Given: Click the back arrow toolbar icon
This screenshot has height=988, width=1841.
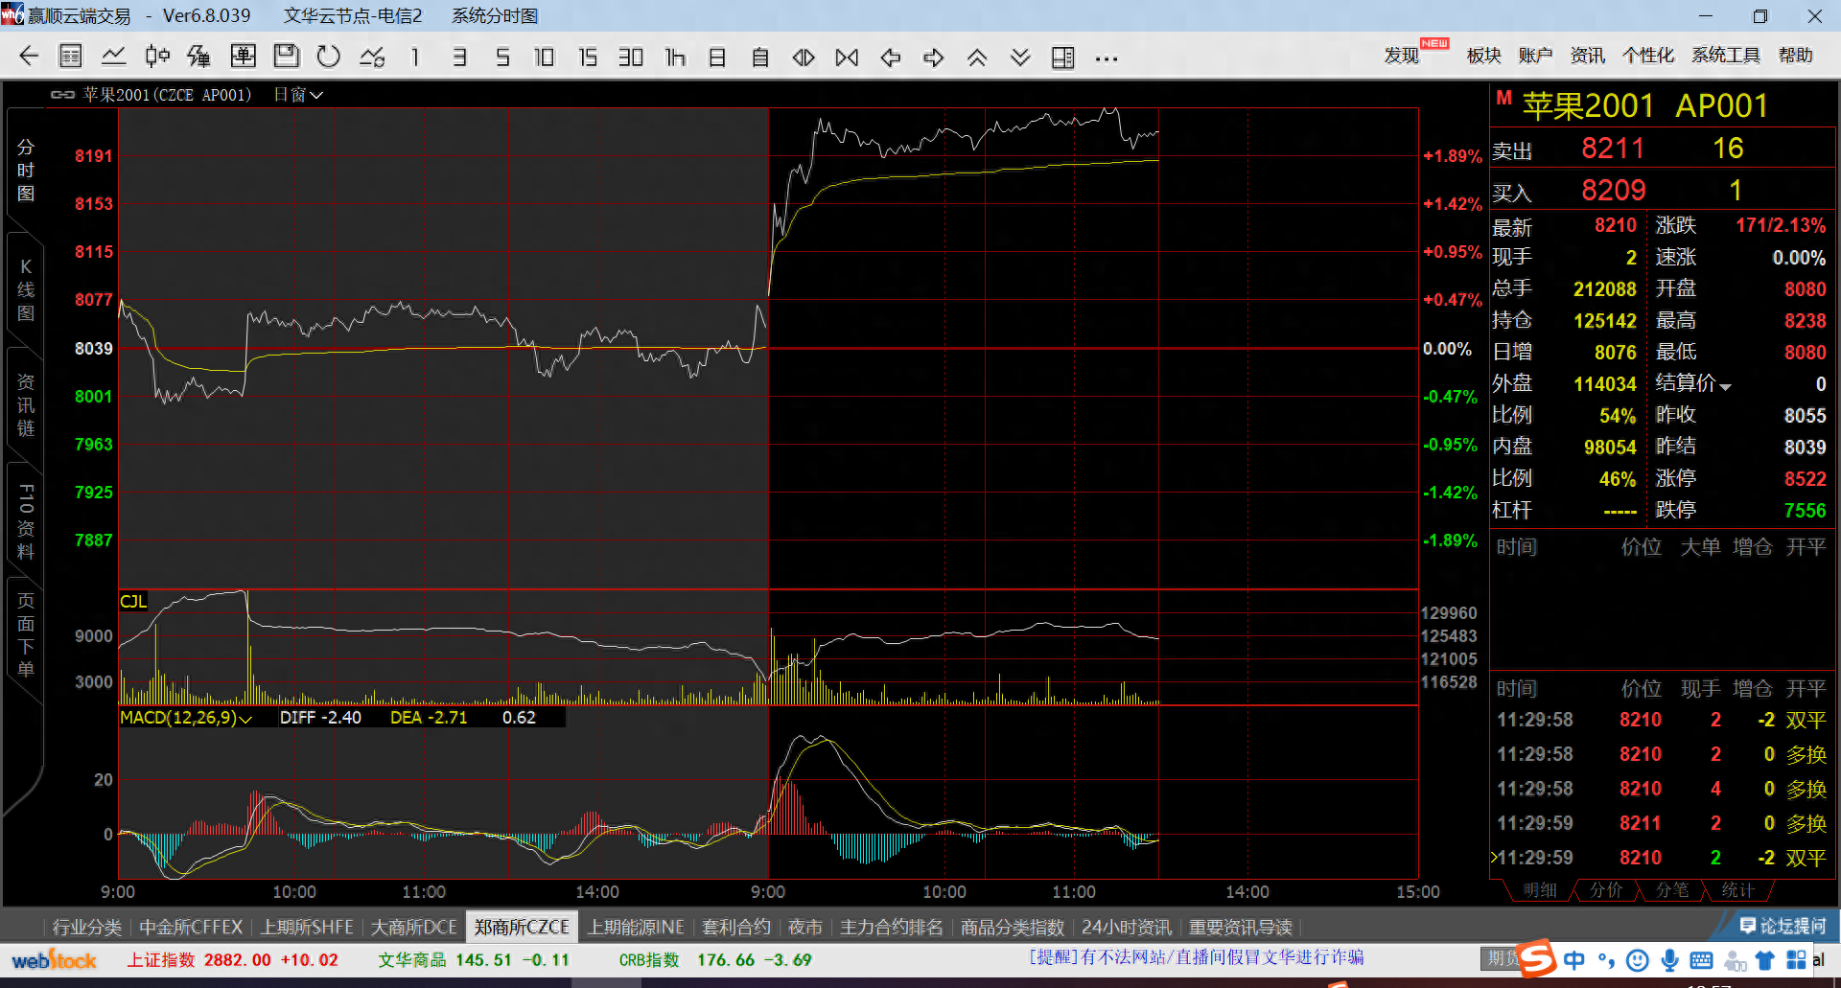Looking at the screenshot, I should [x=29, y=57].
